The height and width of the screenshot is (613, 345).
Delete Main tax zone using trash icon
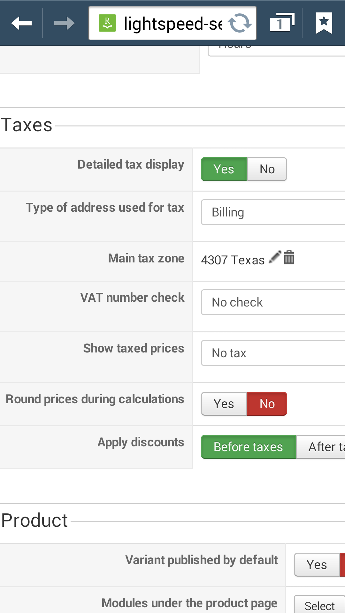pyautogui.click(x=289, y=257)
